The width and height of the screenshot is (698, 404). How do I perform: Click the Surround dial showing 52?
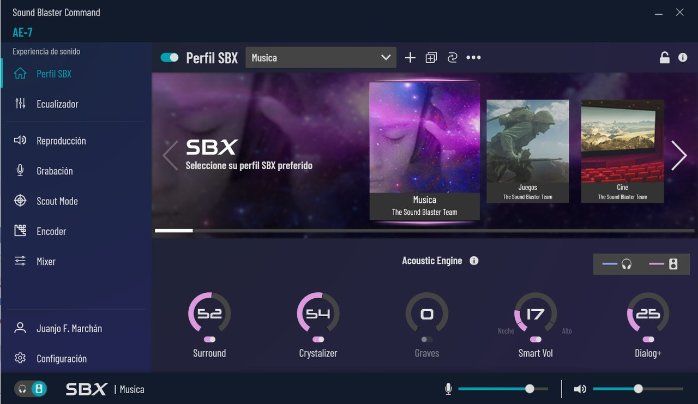pyautogui.click(x=209, y=313)
